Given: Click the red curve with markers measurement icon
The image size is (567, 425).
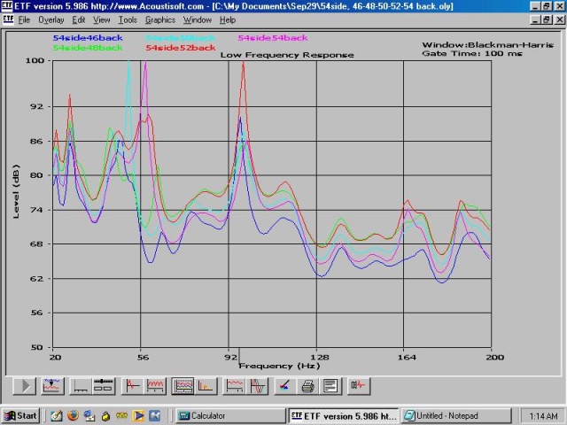Looking at the screenshot, I should coord(234,386).
